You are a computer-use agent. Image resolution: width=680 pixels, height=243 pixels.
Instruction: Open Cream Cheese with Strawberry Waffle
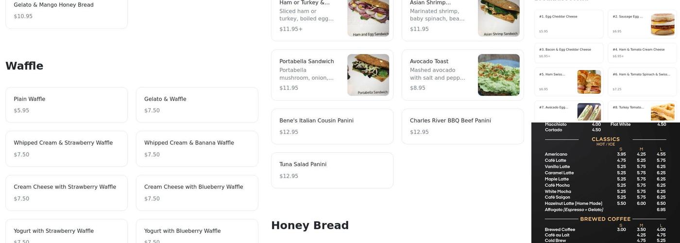click(x=67, y=192)
